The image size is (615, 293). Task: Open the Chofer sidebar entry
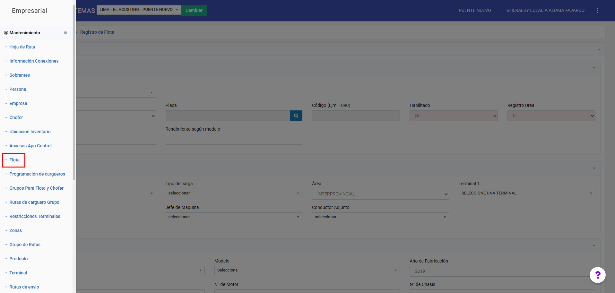coord(16,117)
